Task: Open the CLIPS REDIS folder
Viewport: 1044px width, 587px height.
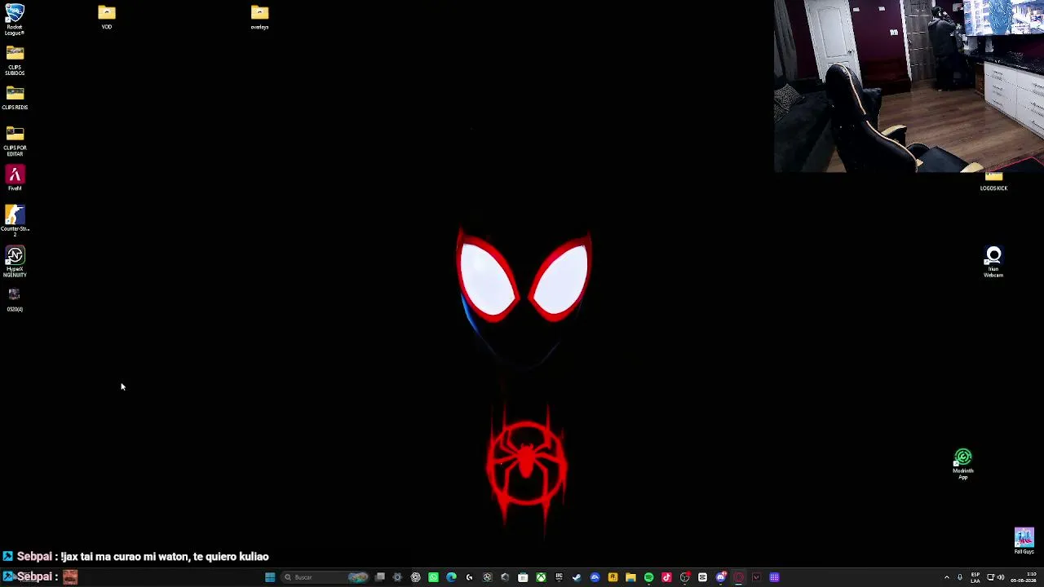Action: click(15, 98)
